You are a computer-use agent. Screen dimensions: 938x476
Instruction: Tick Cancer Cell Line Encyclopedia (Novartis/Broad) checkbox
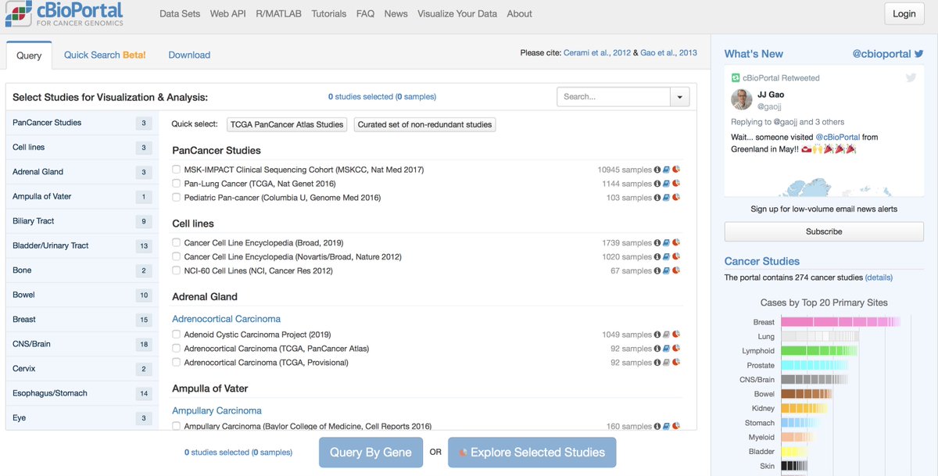pos(177,256)
